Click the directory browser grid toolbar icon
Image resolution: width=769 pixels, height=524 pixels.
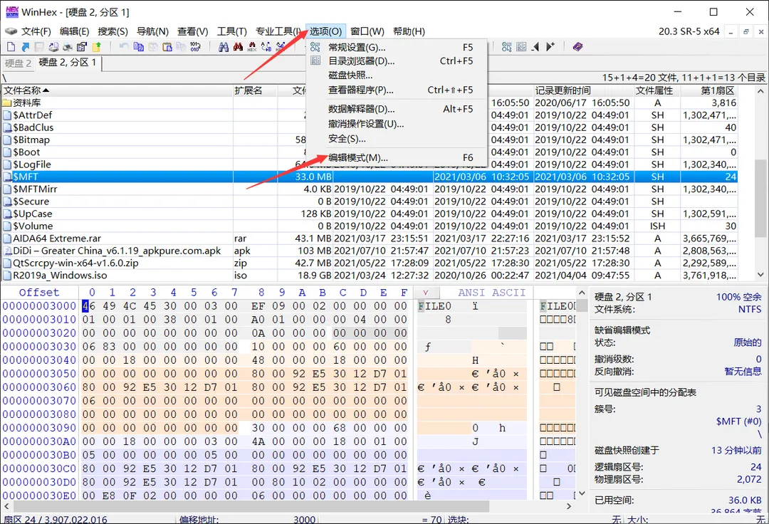521,47
